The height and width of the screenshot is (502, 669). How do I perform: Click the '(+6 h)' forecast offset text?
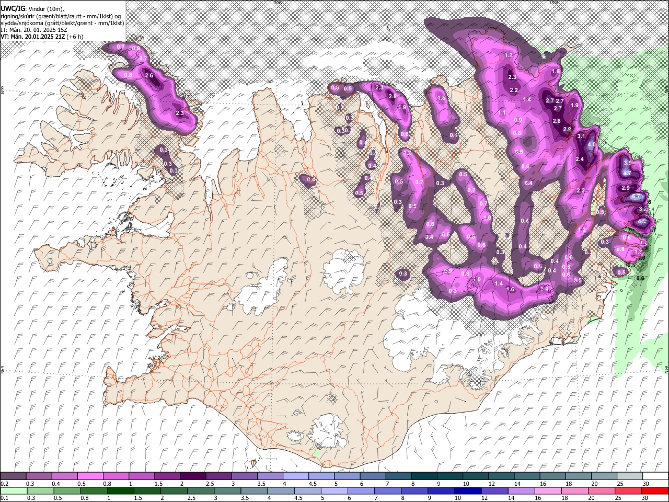click(75, 37)
